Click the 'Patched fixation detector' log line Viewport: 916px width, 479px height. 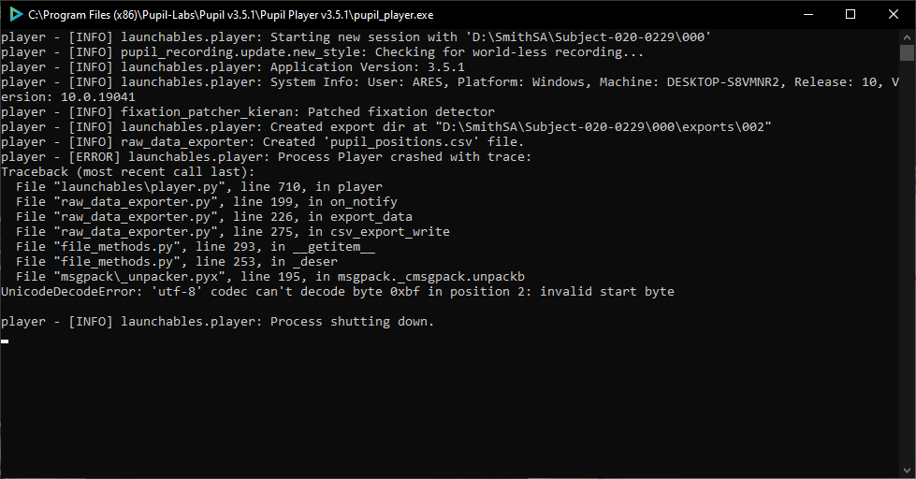[x=248, y=112]
